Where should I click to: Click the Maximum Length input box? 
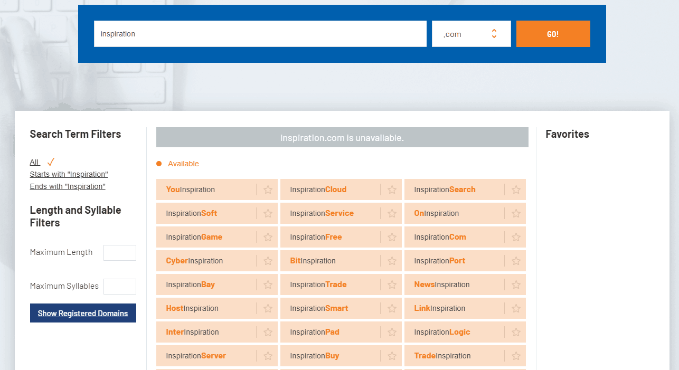point(120,253)
